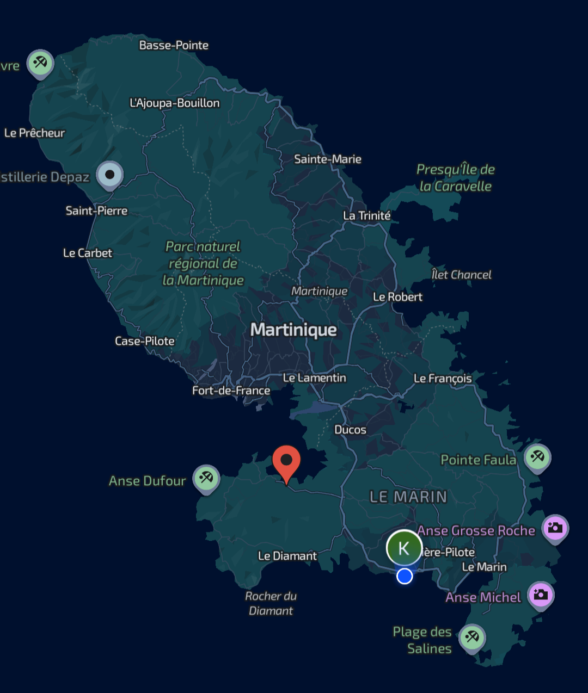
Task: Click the Fort-de-France city label
Action: coord(231,391)
